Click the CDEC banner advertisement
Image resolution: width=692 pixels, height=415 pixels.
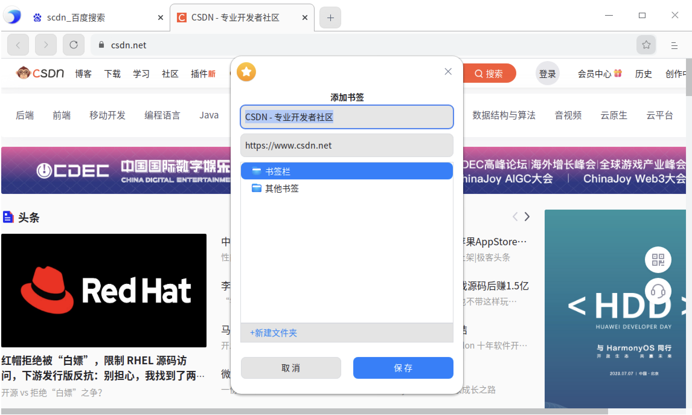[x=116, y=170]
